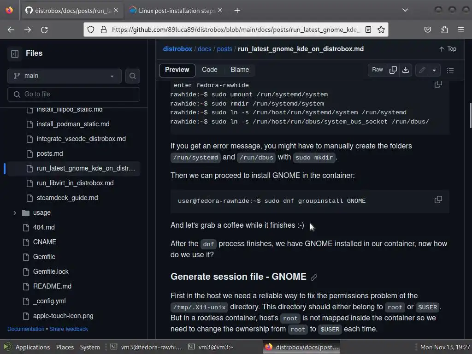The height and width of the screenshot is (354, 472).
Task: Switch to Linux post-installation steps tab
Action: (176, 11)
